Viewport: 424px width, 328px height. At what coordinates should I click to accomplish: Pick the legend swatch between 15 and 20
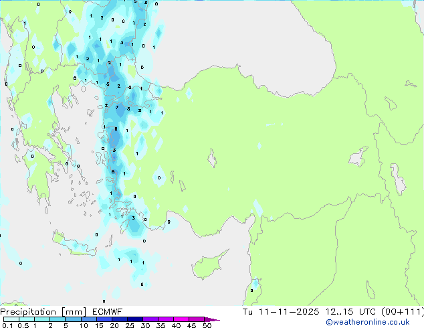pos(104,319)
